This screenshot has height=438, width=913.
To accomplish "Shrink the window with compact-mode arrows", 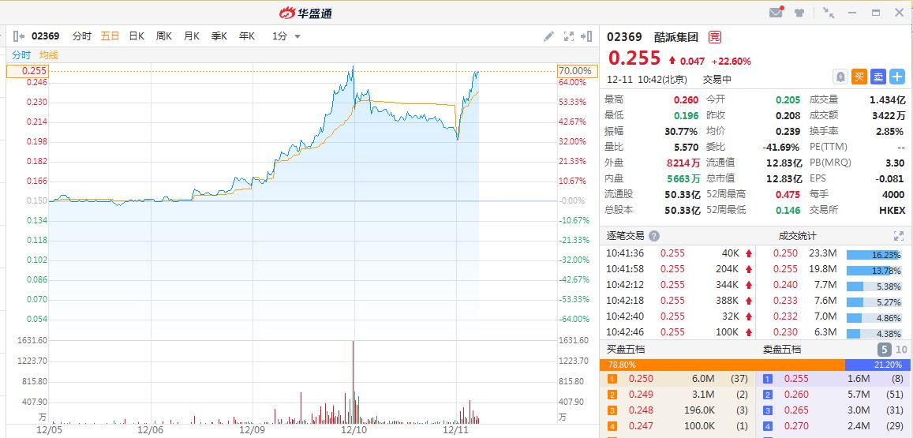I will [828, 13].
